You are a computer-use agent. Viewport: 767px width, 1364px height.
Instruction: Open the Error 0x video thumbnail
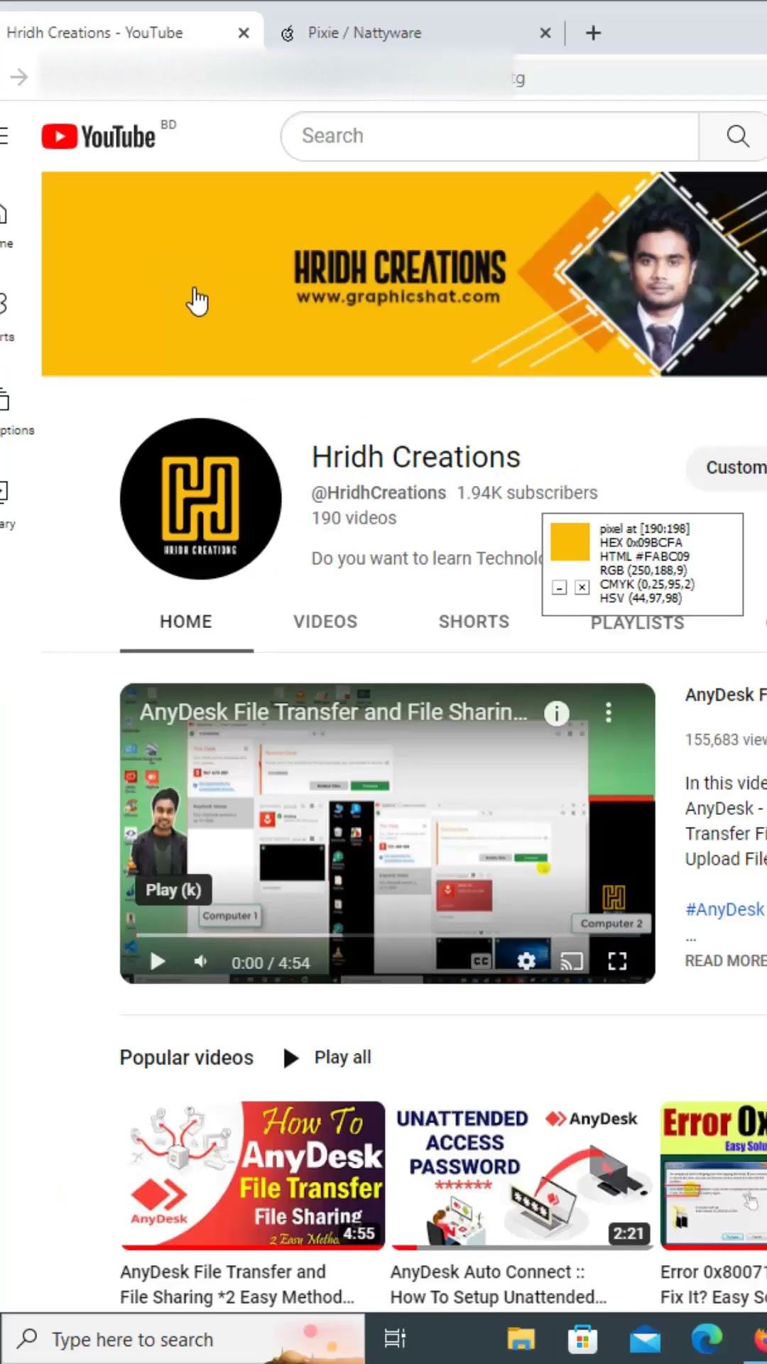(x=714, y=1176)
